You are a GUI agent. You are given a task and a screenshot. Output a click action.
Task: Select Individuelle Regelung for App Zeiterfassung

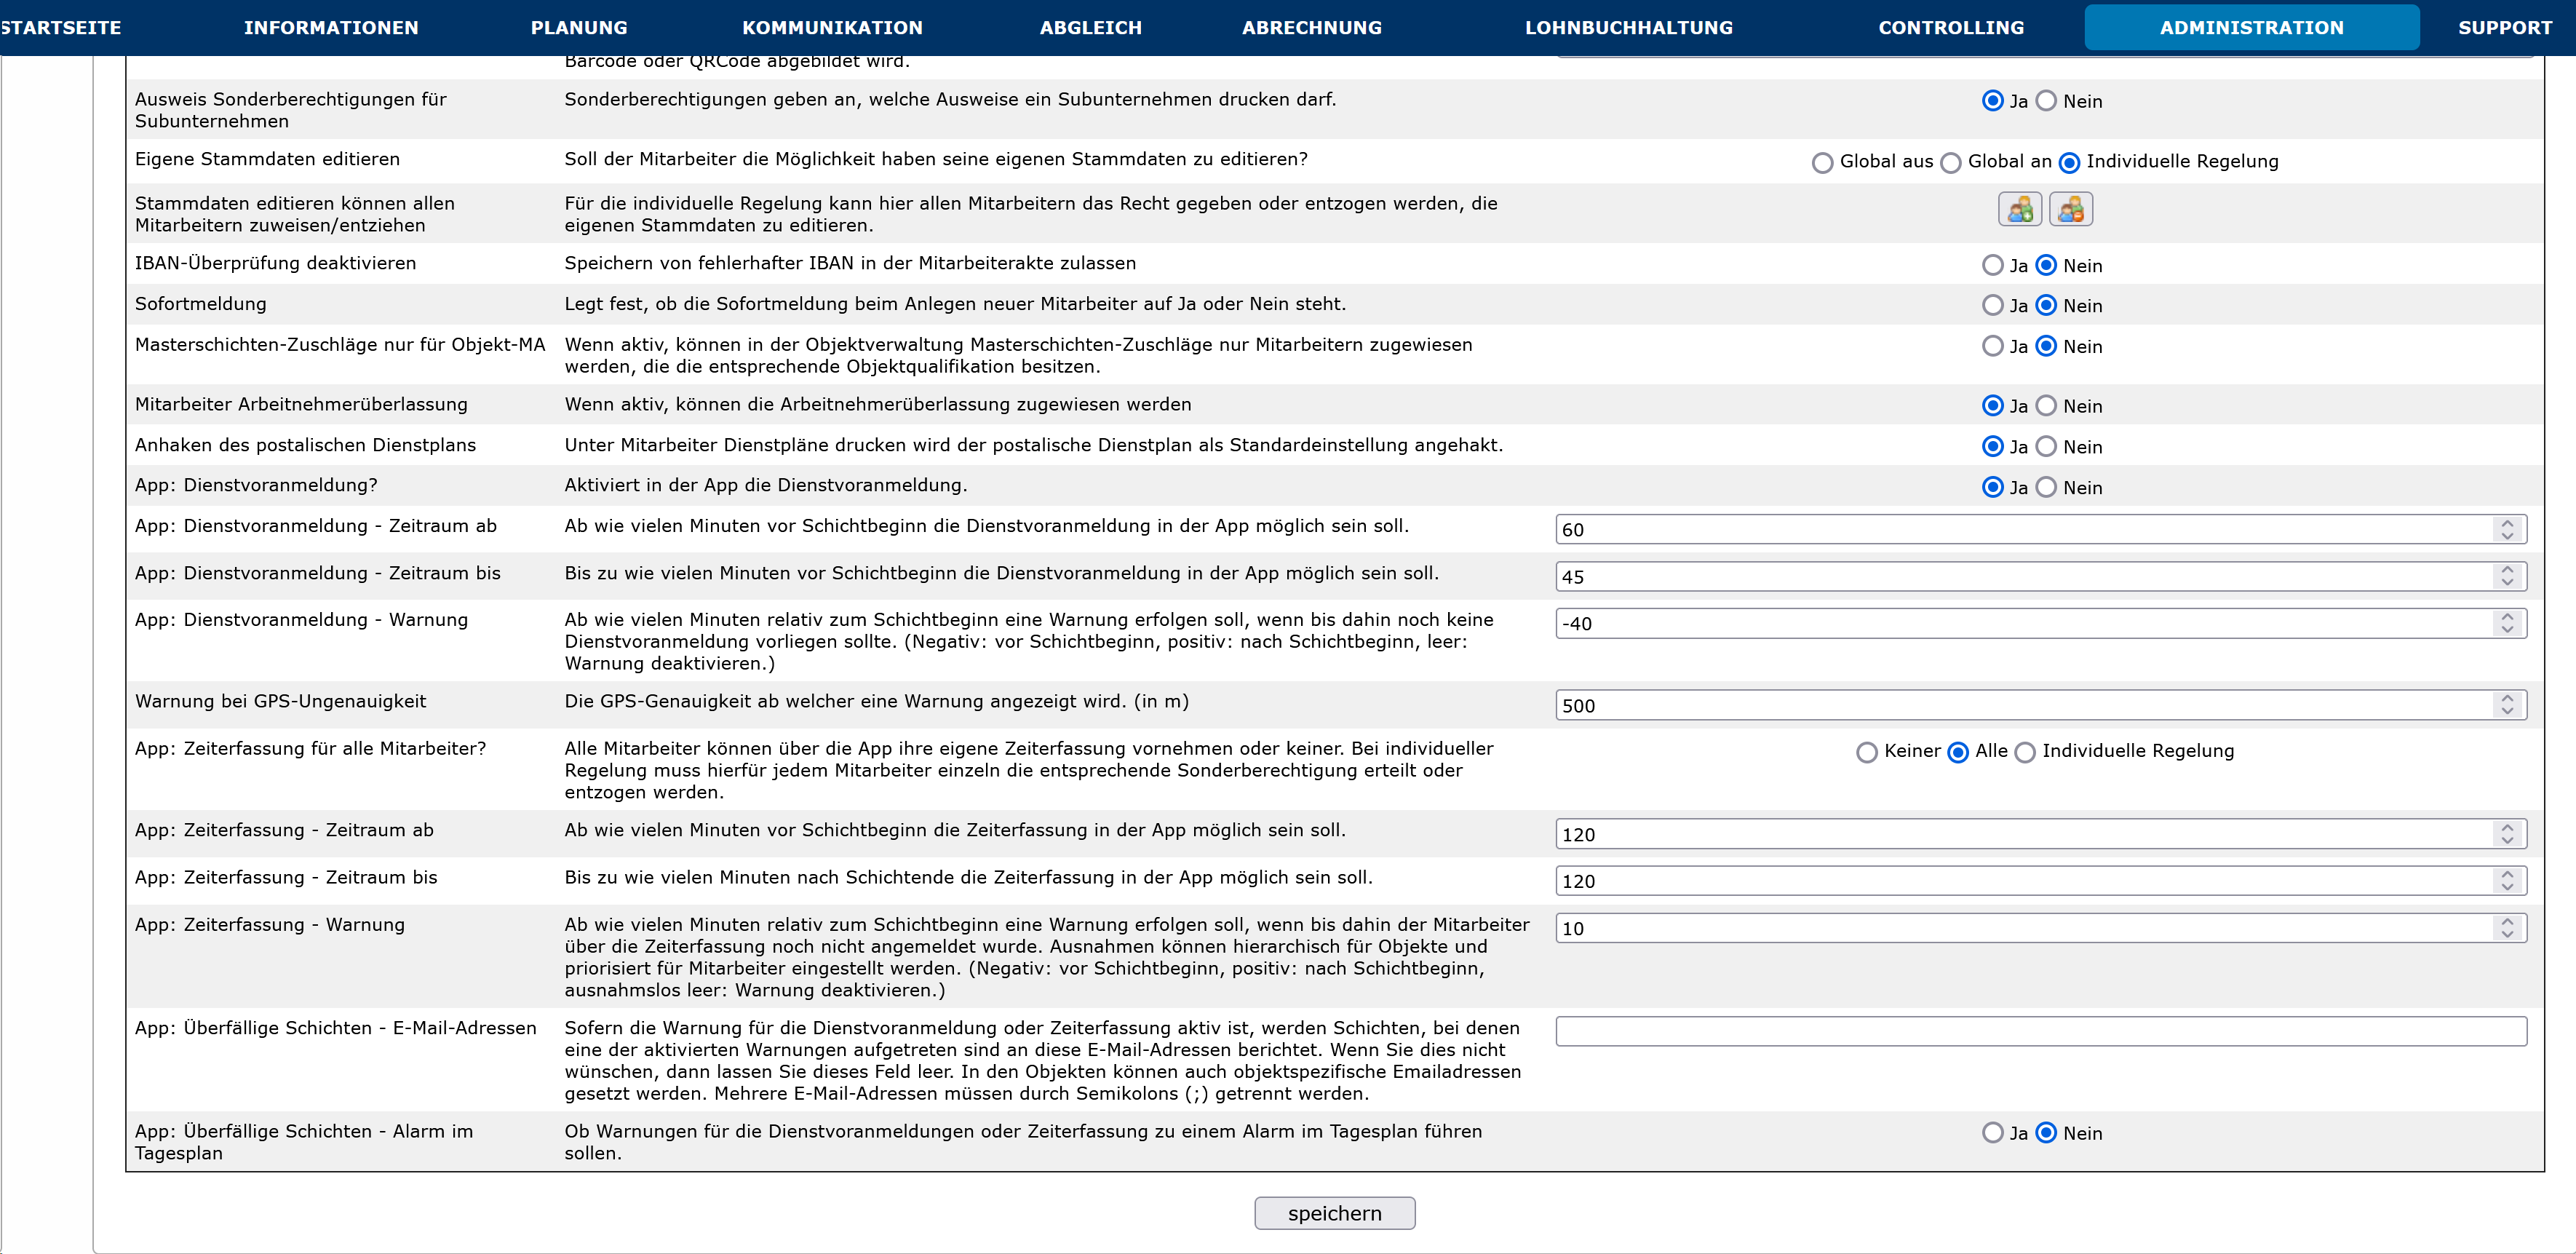tap(2024, 752)
